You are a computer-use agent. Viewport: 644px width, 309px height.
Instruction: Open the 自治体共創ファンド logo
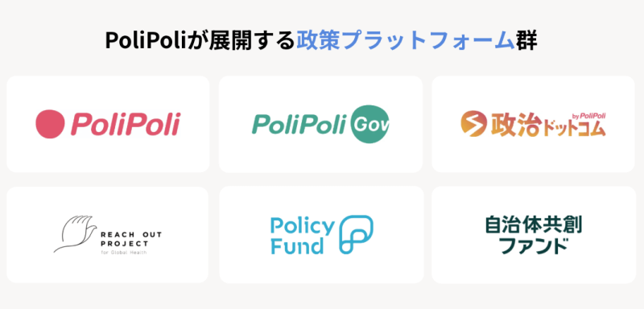533,235
